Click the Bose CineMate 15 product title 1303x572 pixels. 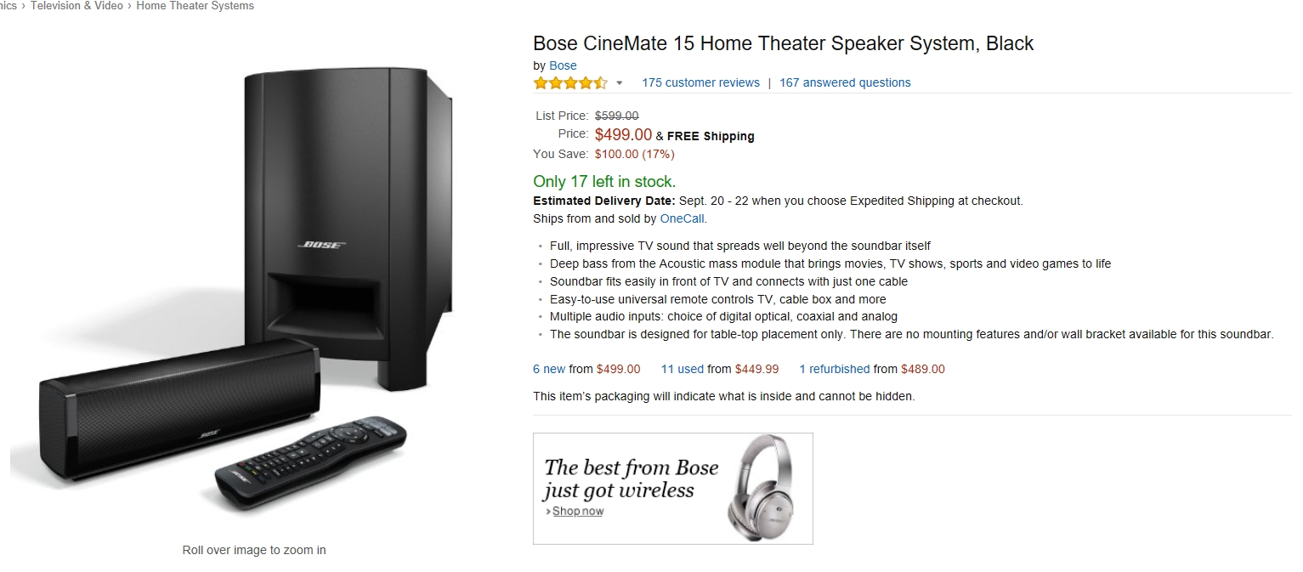tap(783, 43)
